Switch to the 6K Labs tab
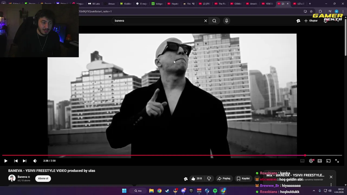 [94, 4]
